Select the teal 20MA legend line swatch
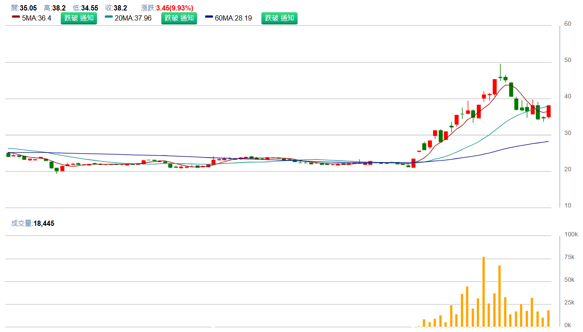This screenshot has height=332, width=583. coord(109,17)
